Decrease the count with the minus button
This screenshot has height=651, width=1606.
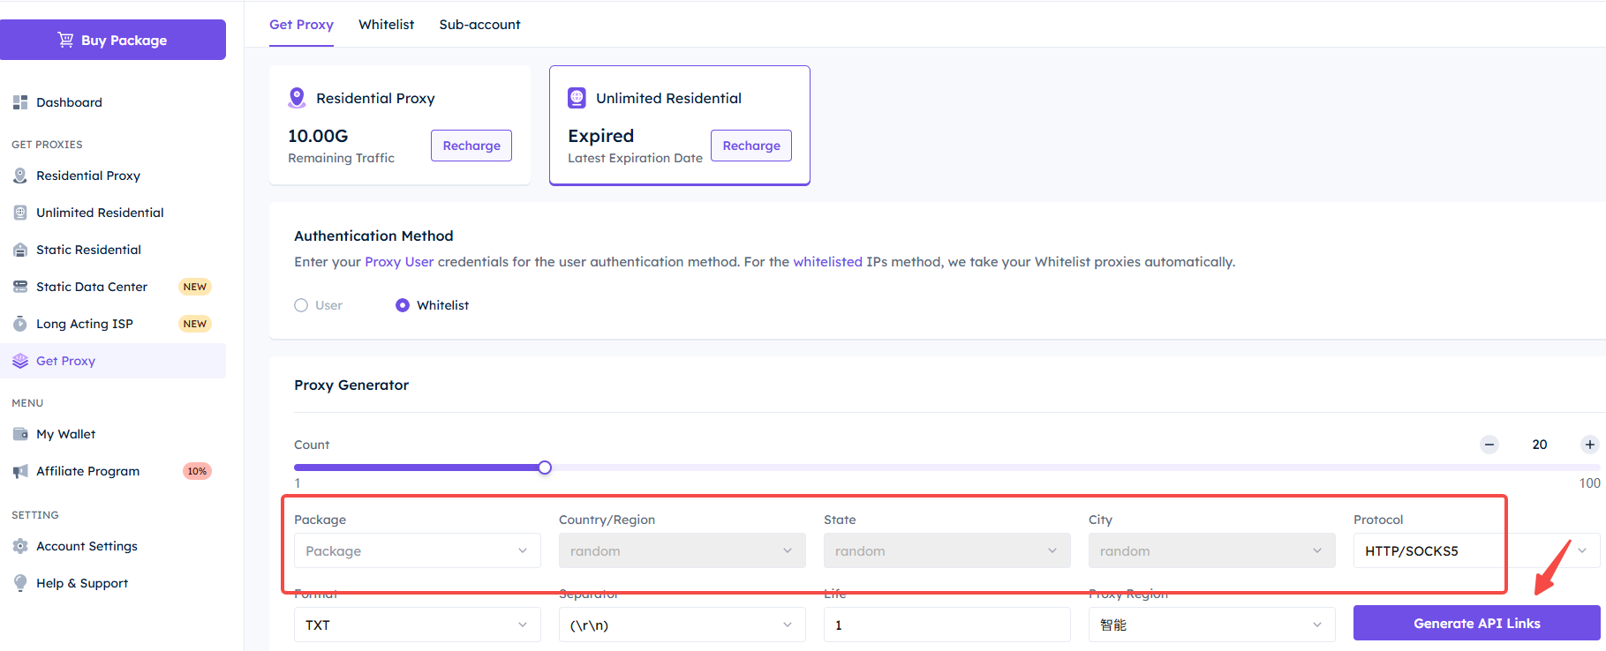tap(1489, 445)
